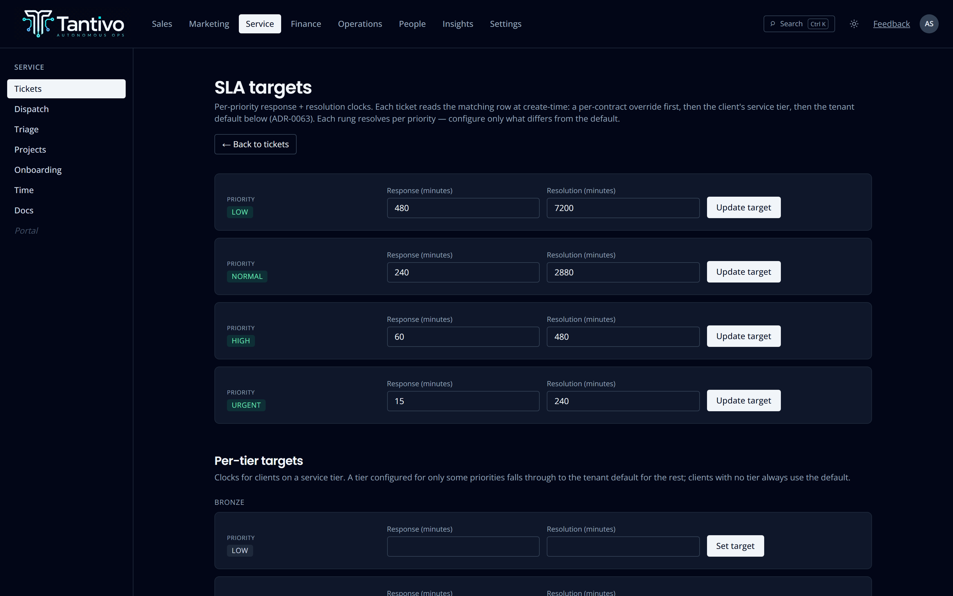Edit High priority Resolution minutes field
953x596 pixels.
623,337
